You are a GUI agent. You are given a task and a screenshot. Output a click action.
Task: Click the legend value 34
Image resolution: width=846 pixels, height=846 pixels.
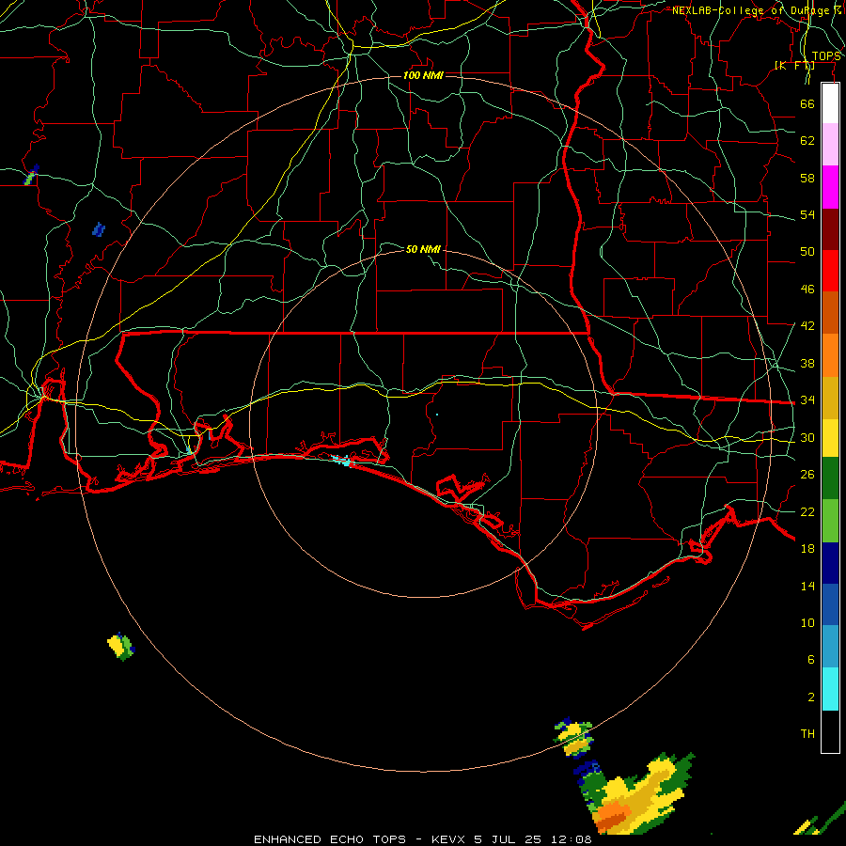[807, 400]
